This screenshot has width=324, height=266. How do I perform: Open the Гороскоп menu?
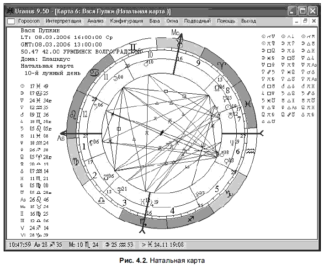[30, 21]
